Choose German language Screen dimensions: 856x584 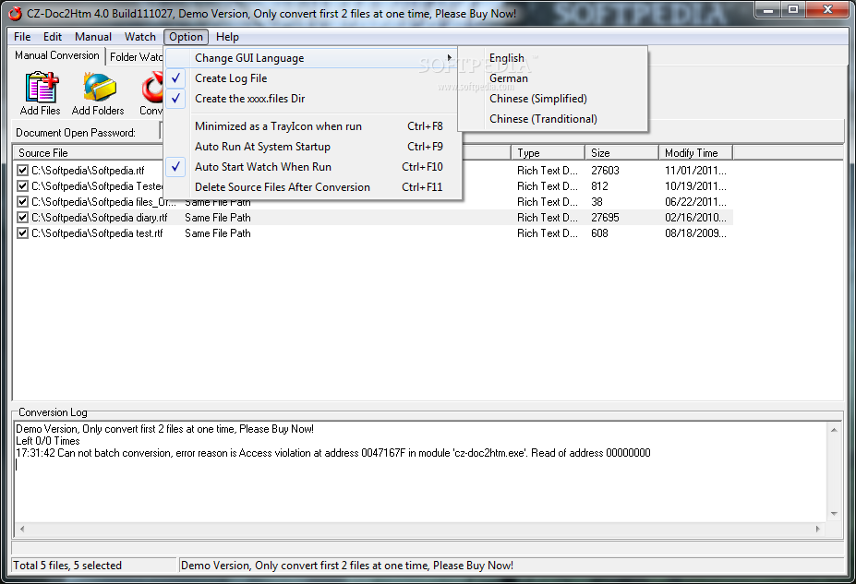(x=552, y=78)
